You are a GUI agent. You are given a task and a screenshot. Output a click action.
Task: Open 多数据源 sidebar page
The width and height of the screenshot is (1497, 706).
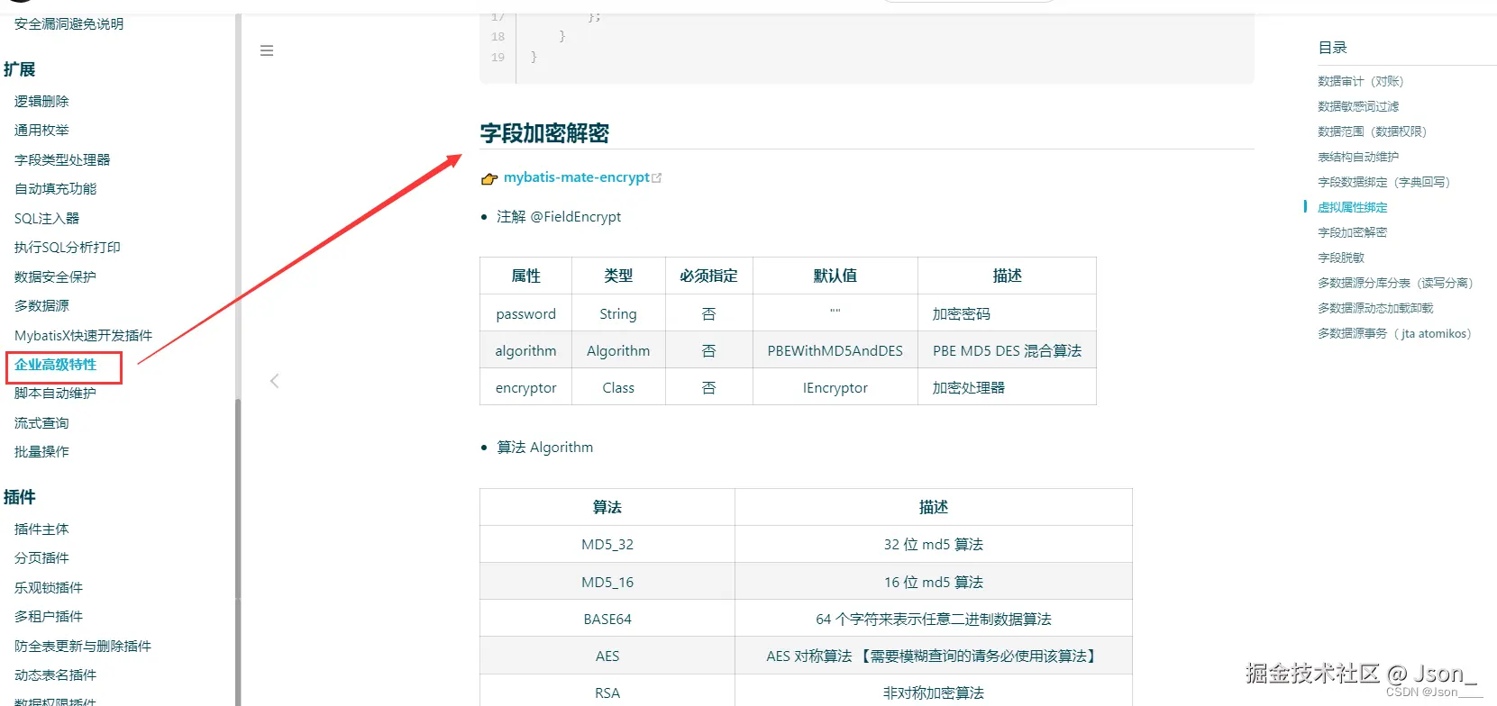[x=41, y=306]
